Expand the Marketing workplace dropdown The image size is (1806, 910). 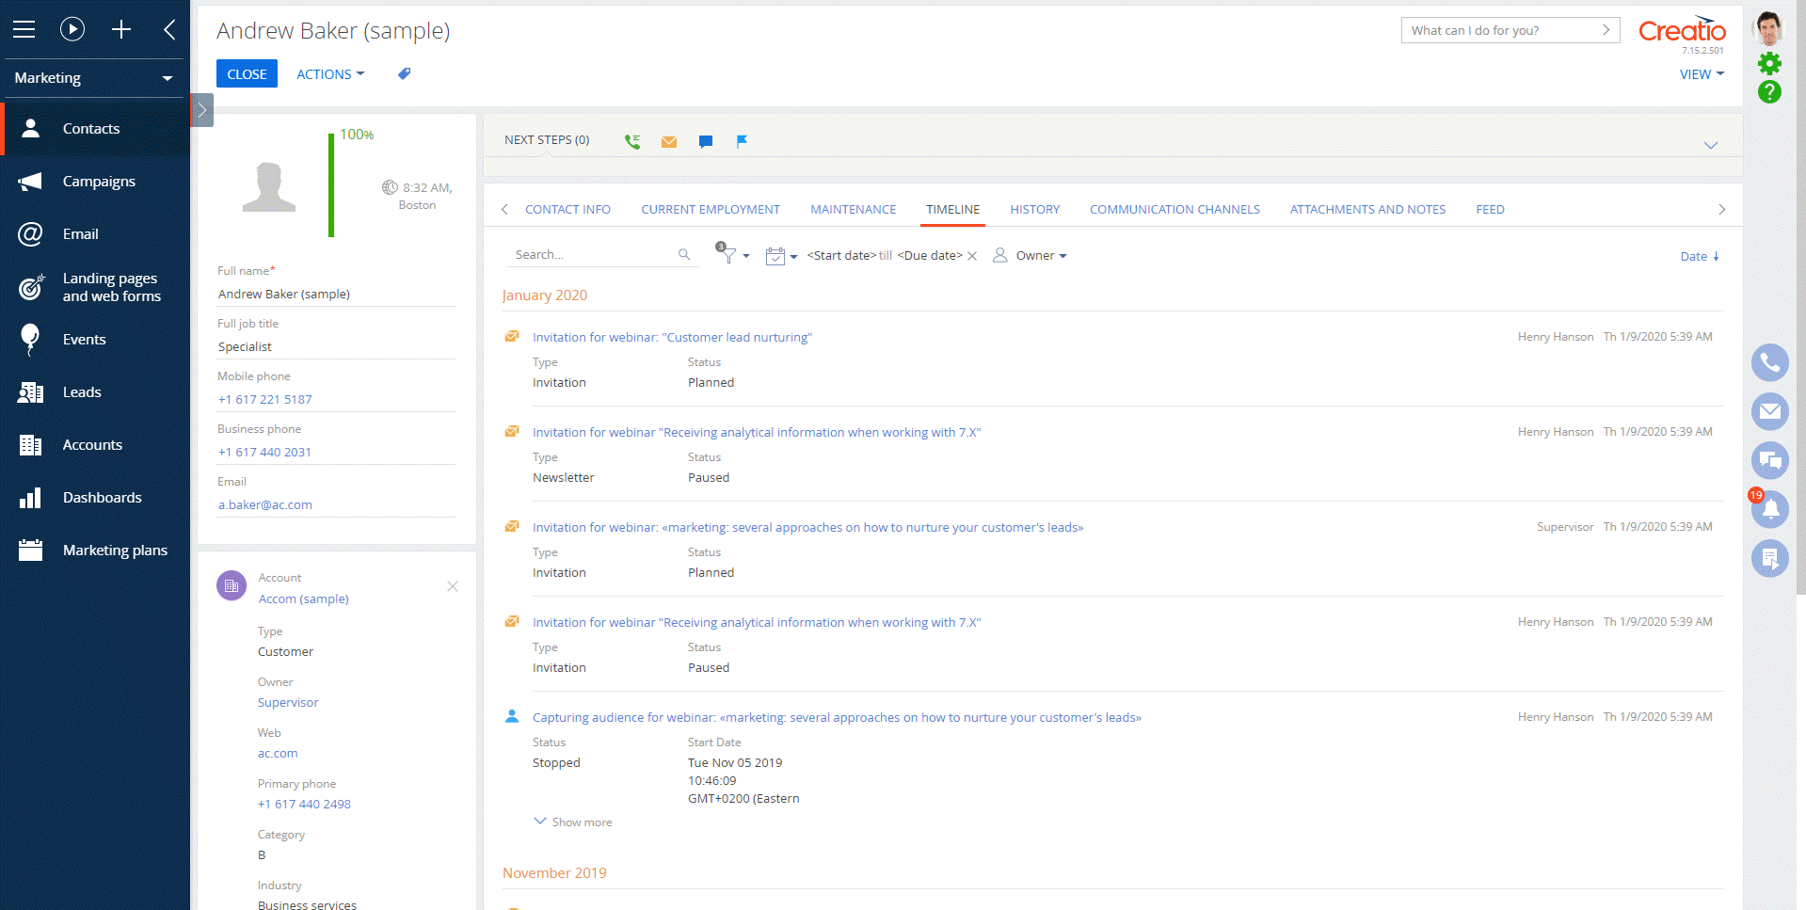(95, 78)
